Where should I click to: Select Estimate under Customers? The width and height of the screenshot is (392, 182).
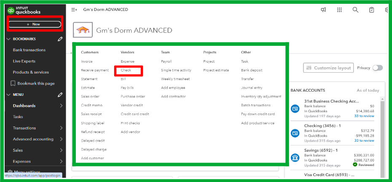tap(88, 88)
